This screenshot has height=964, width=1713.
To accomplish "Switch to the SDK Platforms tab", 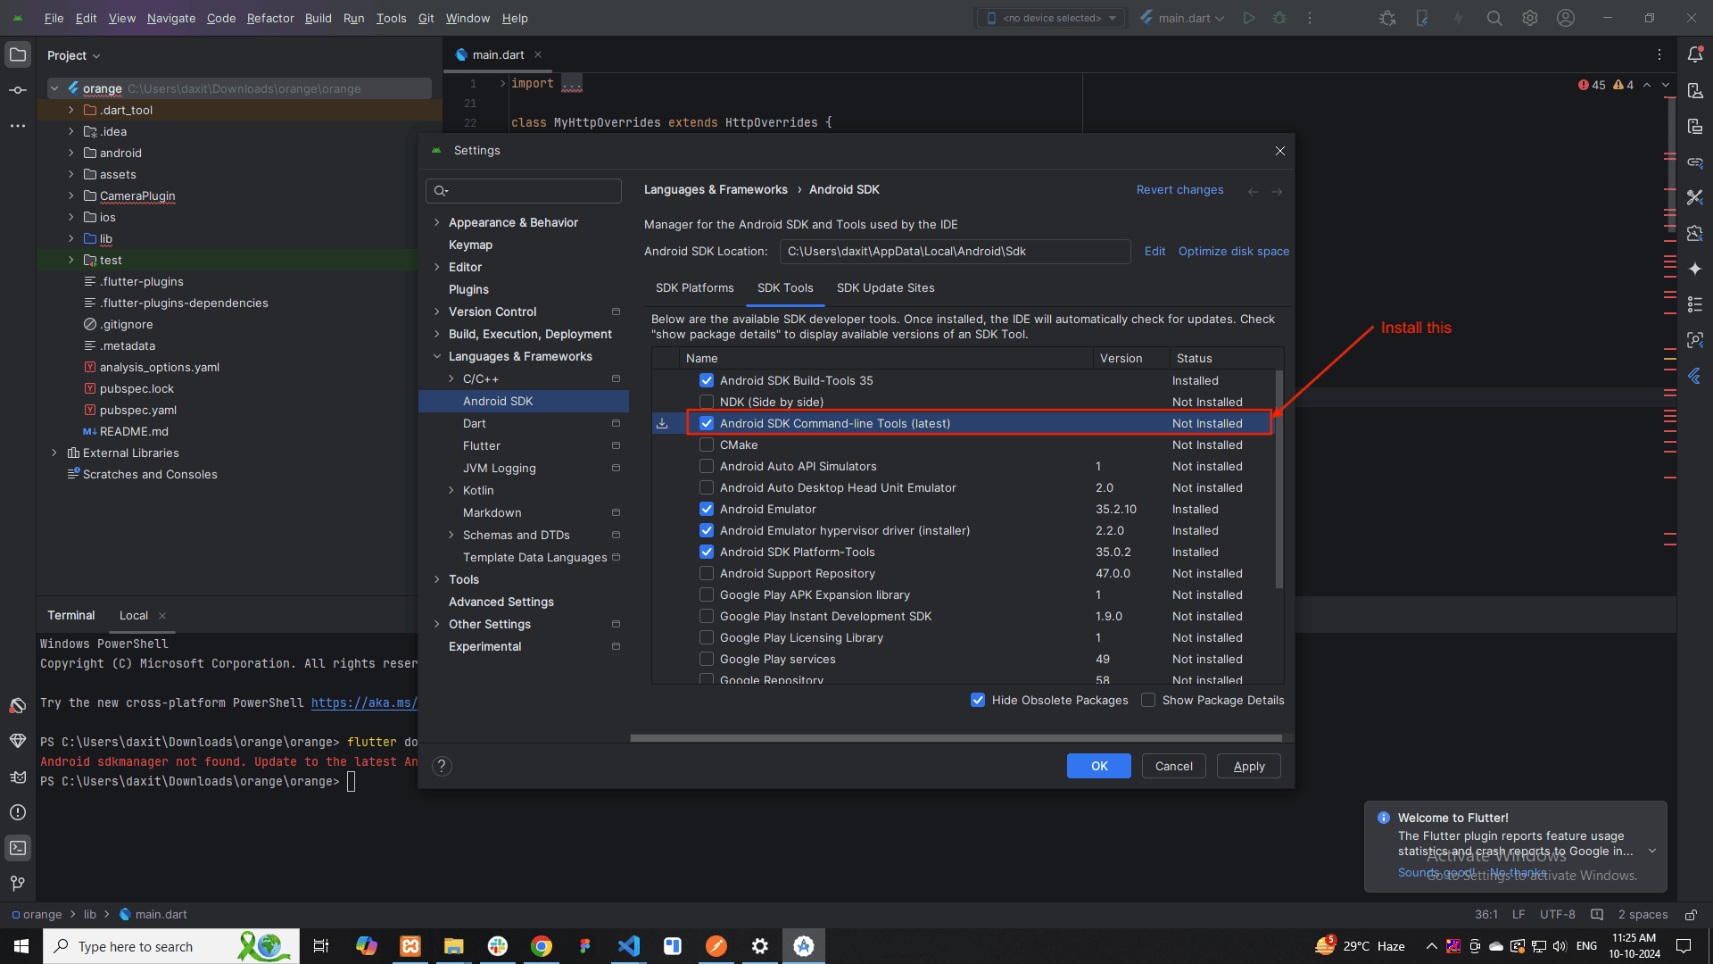I will coord(694,287).
